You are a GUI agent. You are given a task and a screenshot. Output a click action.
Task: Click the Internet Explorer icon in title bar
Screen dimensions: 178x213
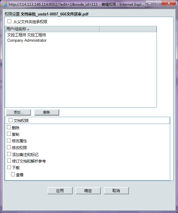coord(5,4)
